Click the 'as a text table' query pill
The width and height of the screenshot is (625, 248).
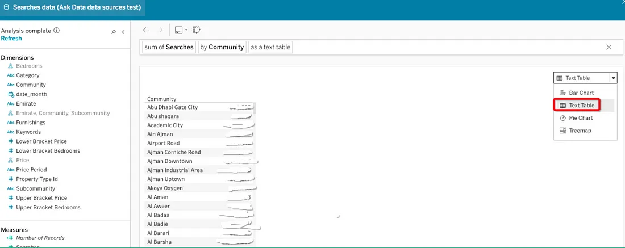click(270, 48)
